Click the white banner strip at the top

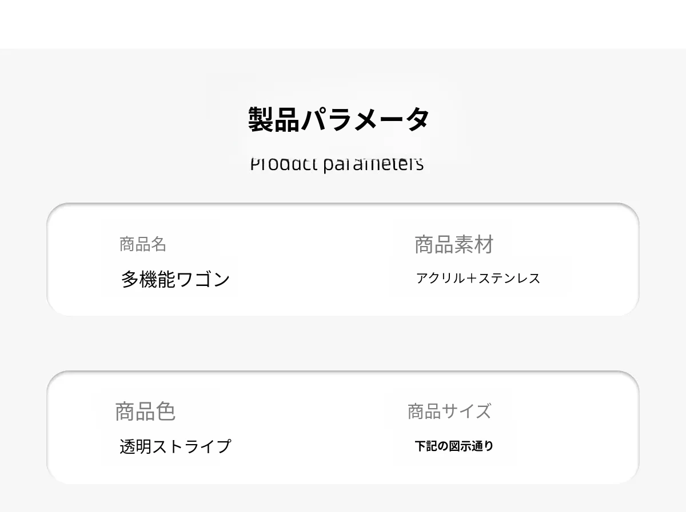click(x=343, y=24)
